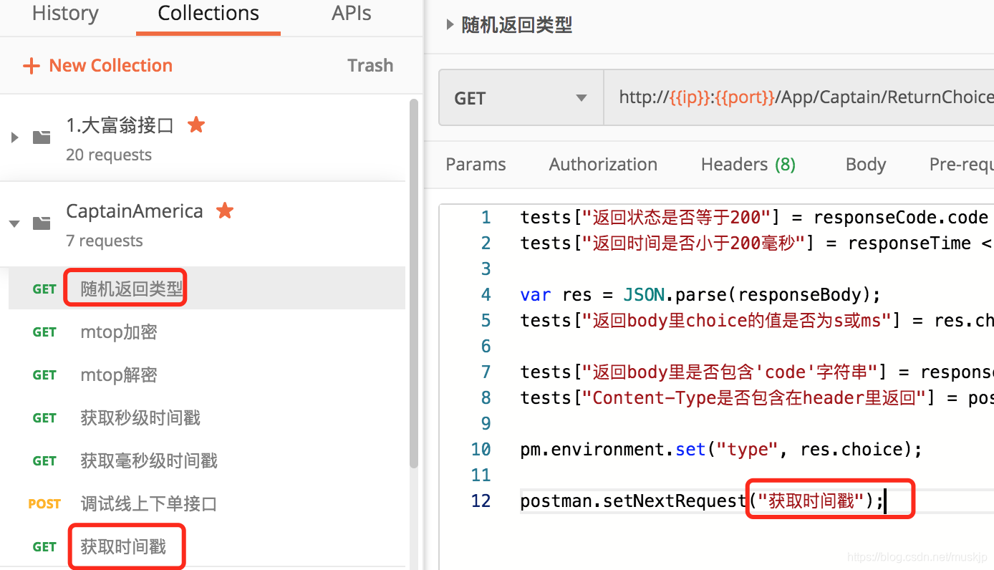Click the 20 requests label
The height and width of the screenshot is (570, 994).
tap(109, 155)
